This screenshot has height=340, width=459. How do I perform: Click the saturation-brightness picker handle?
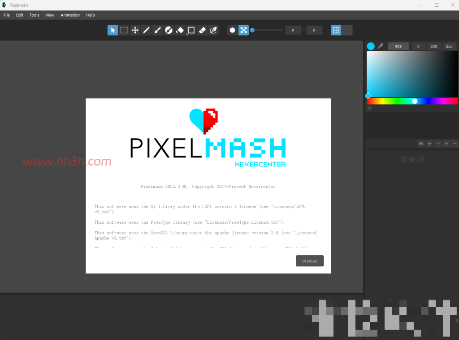coord(368,96)
